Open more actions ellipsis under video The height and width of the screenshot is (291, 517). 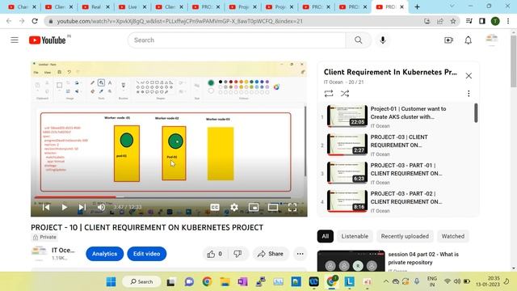tap(300, 254)
